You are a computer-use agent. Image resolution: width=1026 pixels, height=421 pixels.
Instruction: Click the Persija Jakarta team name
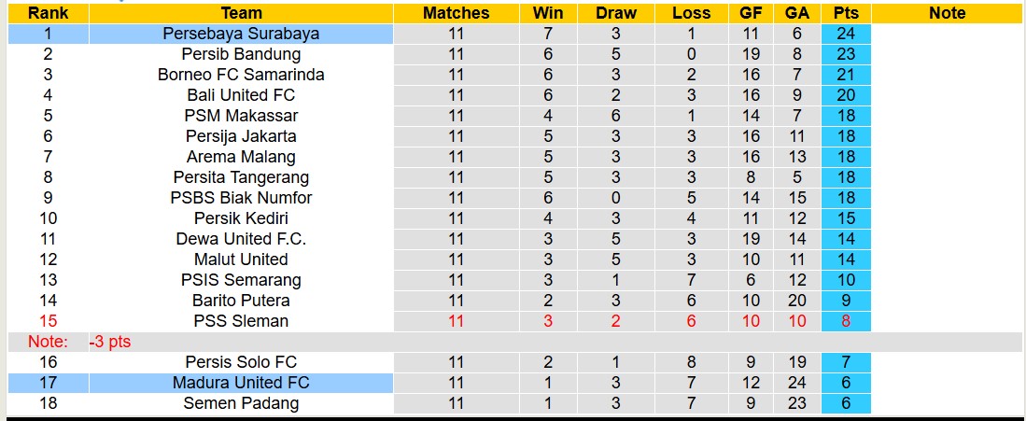pyautogui.click(x=241, y=136)
